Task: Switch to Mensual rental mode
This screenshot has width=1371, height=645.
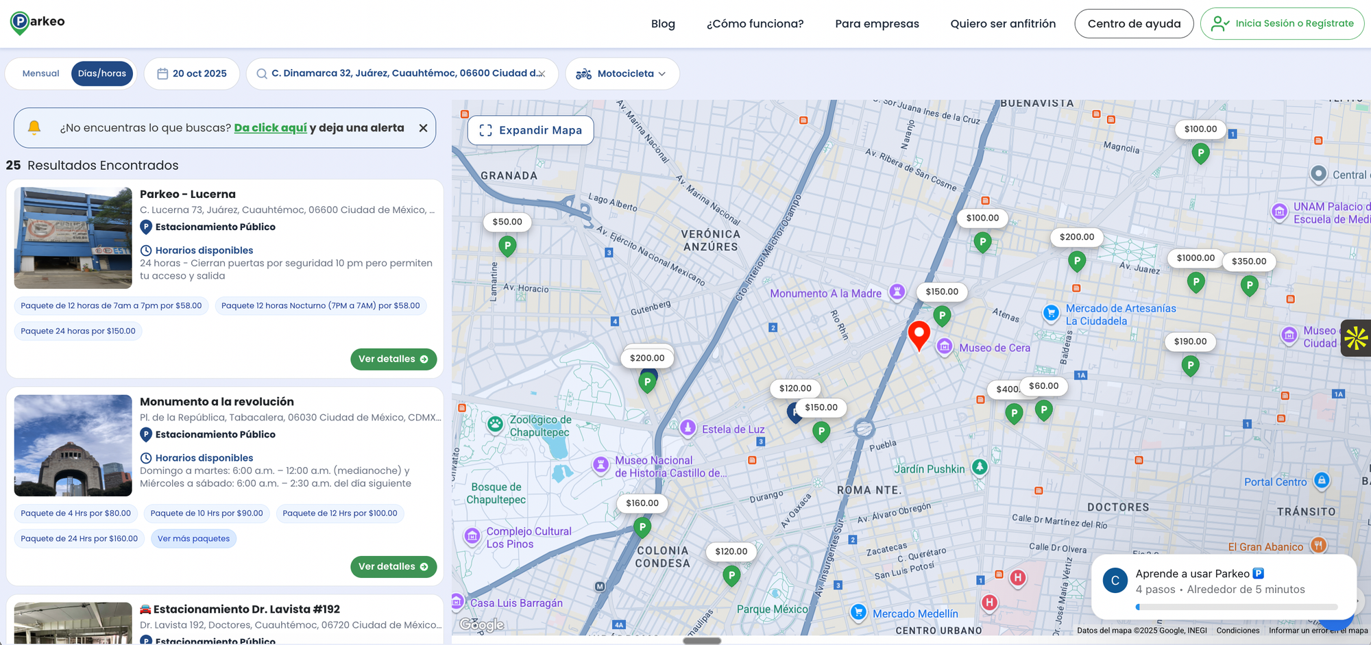Action: pos(40,73)
